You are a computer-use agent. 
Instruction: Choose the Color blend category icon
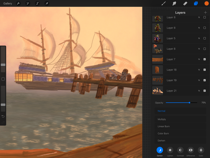201,150
